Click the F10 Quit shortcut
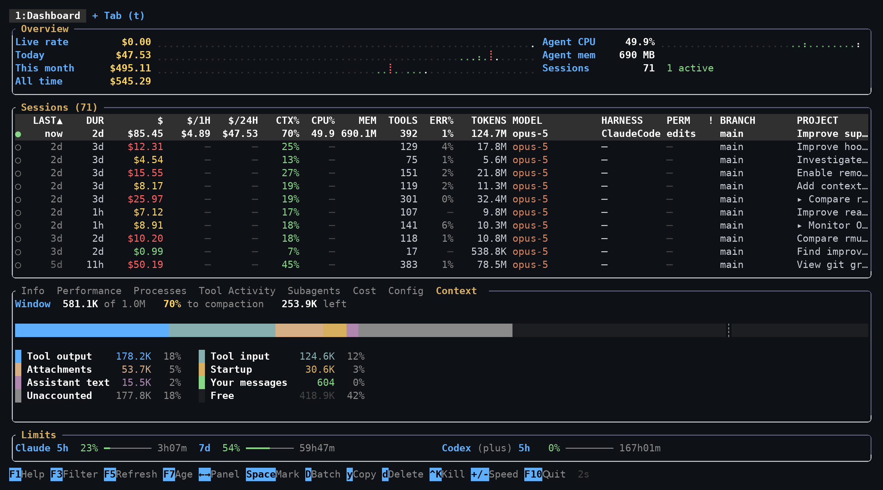The image size is (883, 490). (x=545, y=474)
